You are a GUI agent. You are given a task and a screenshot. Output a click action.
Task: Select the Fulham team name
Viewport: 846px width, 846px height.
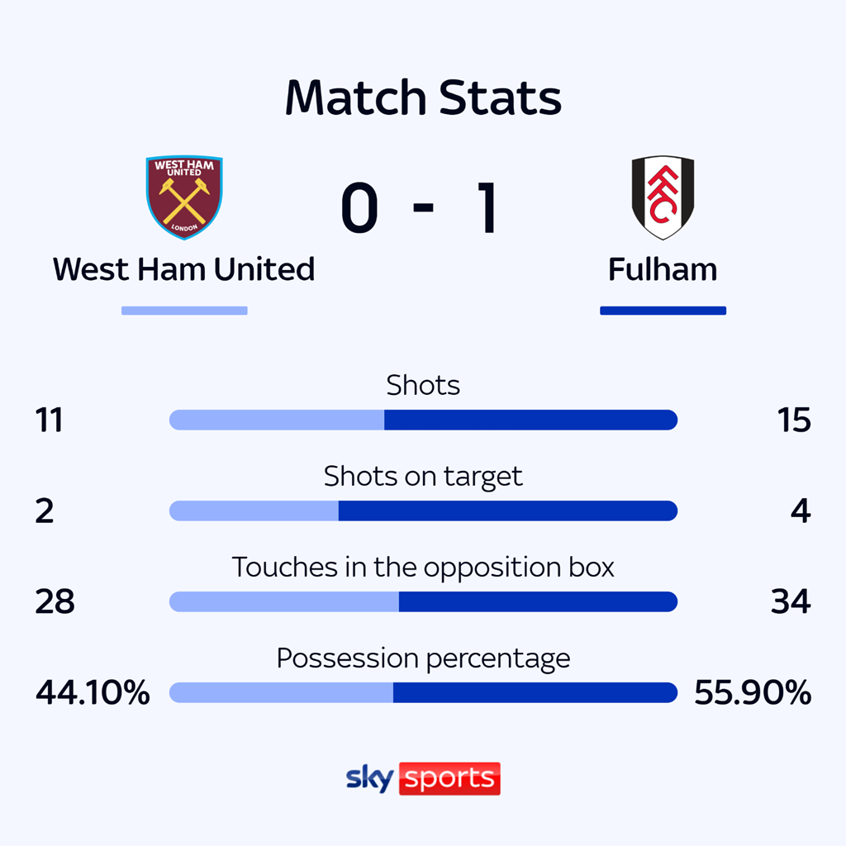coord(663,269)
